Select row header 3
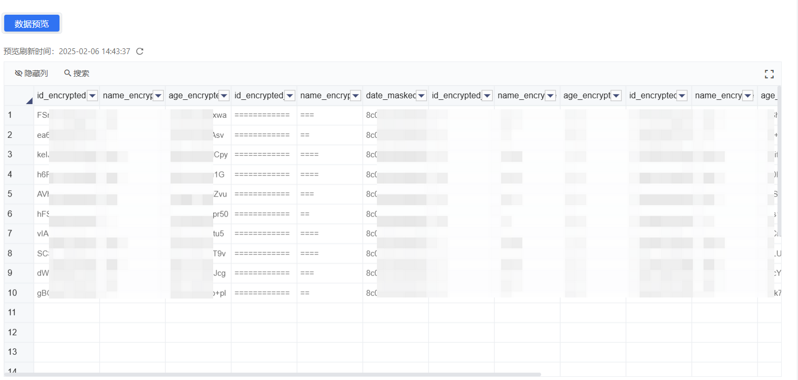This screenshot has height=380, width=798. [19, 155]
